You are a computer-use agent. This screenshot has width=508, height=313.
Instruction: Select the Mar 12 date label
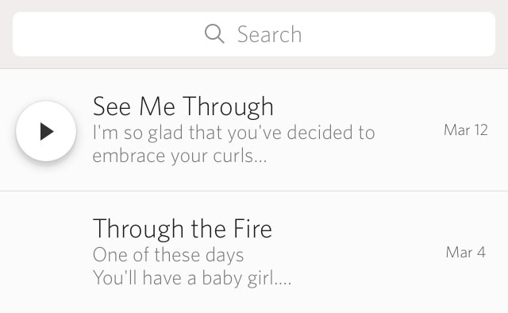pyautogui.click(x=466, y=130)
